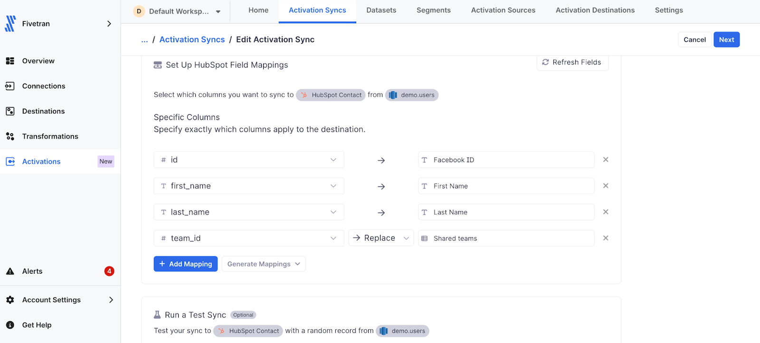Click the Cancel button

click(x=694, y=40)
